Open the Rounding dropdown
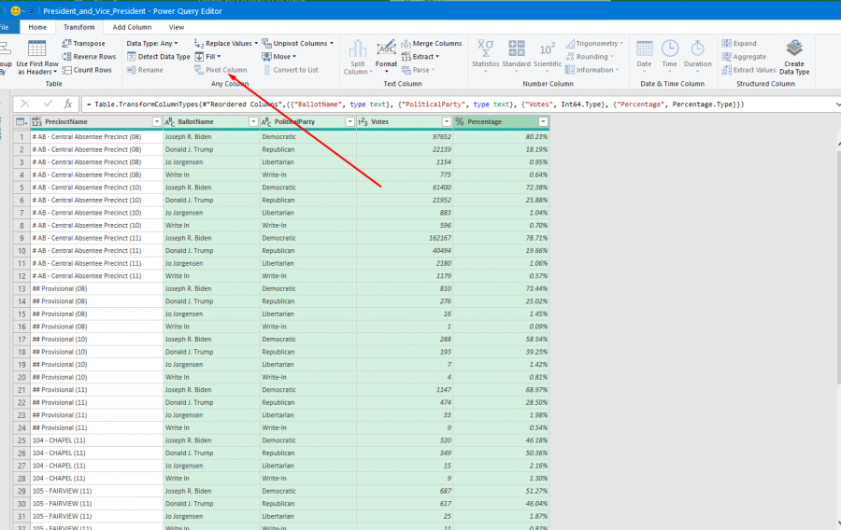Image resolution: width=841 pixels, height=530 pixels. [590, 57]
